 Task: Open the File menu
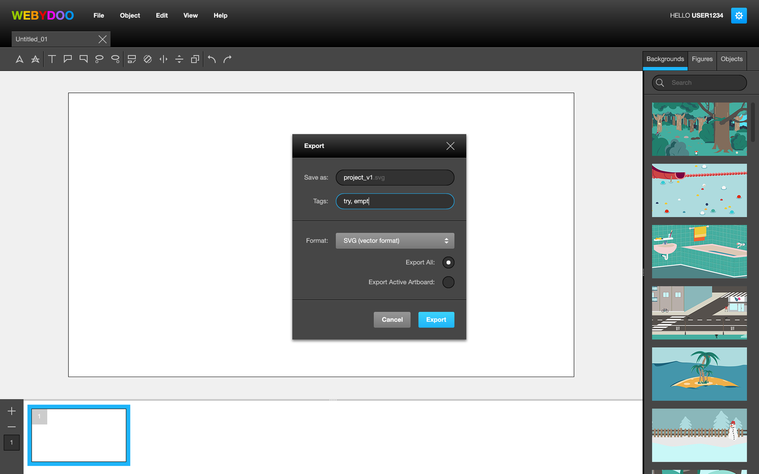point(99,16)
